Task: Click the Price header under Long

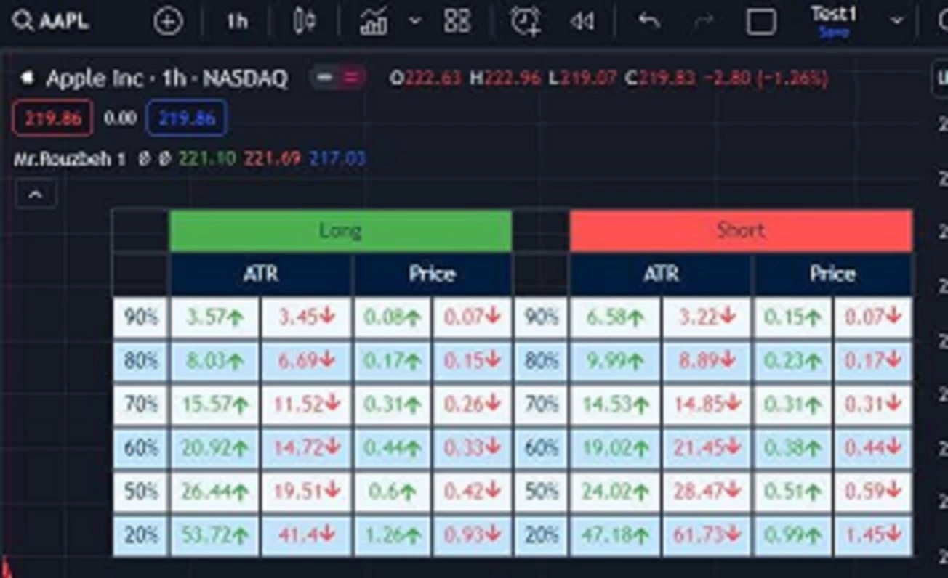Action: [432, 274]
